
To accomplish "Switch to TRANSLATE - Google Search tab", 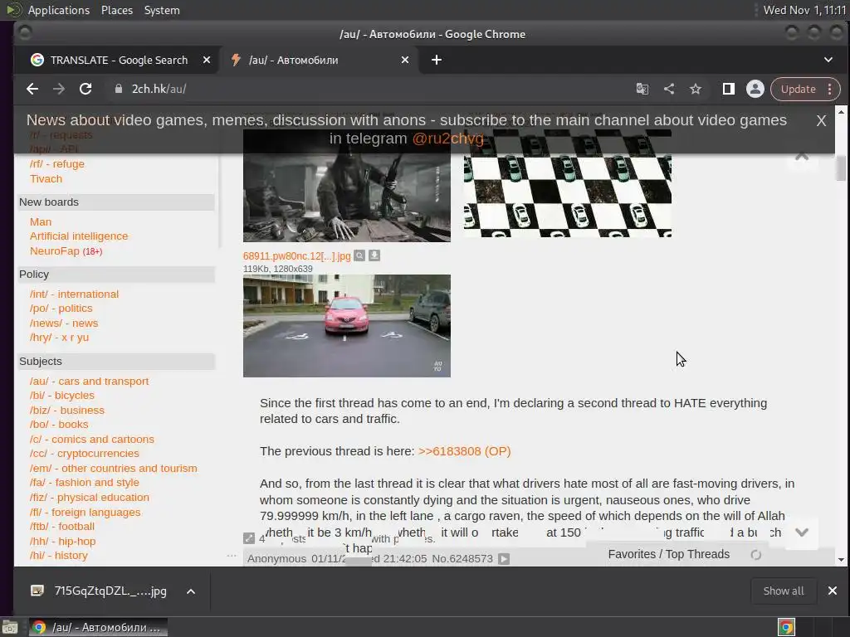I will [119, 60].
